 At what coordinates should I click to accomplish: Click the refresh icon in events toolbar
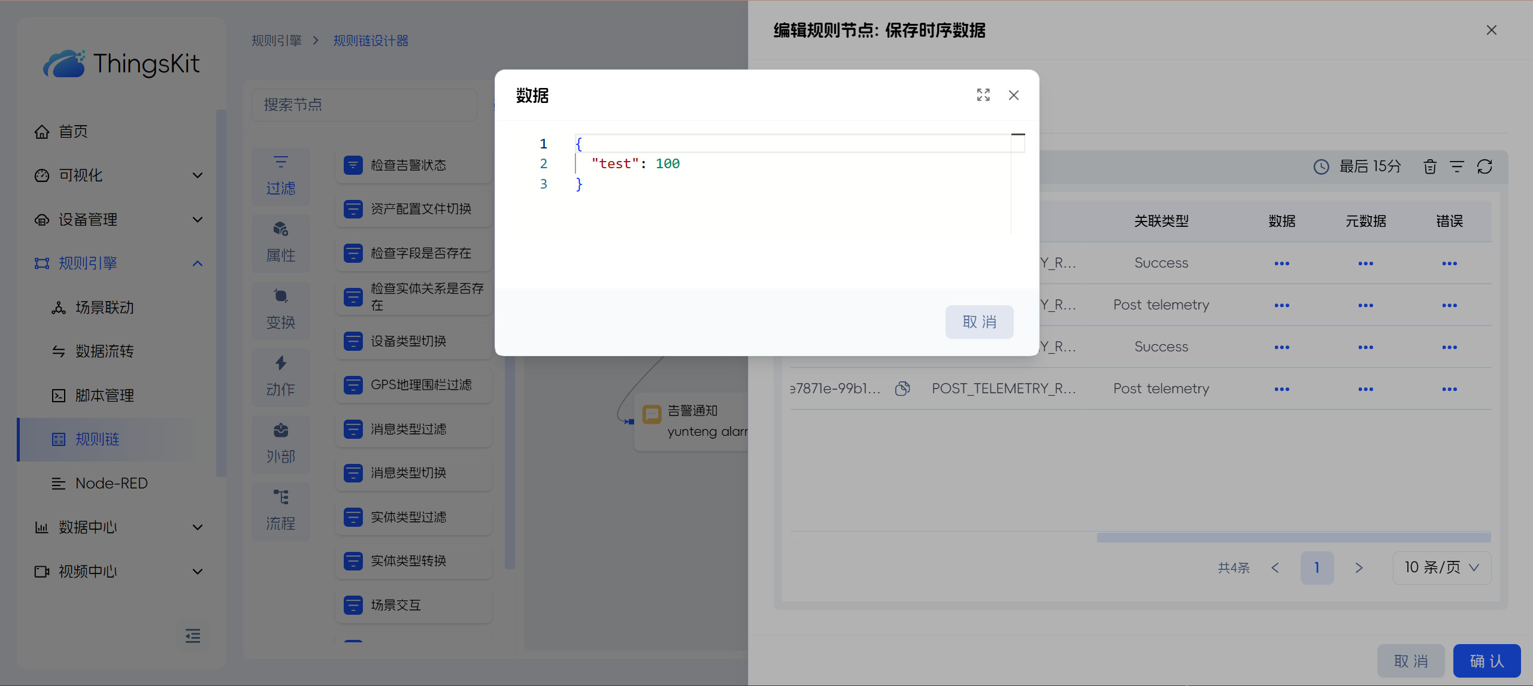pyautogui.click(x=1484, y=167)
